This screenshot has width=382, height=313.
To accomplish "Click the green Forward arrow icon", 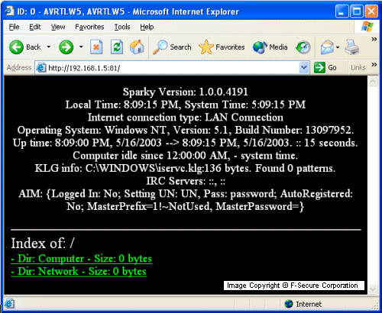I will coord(66,47).
